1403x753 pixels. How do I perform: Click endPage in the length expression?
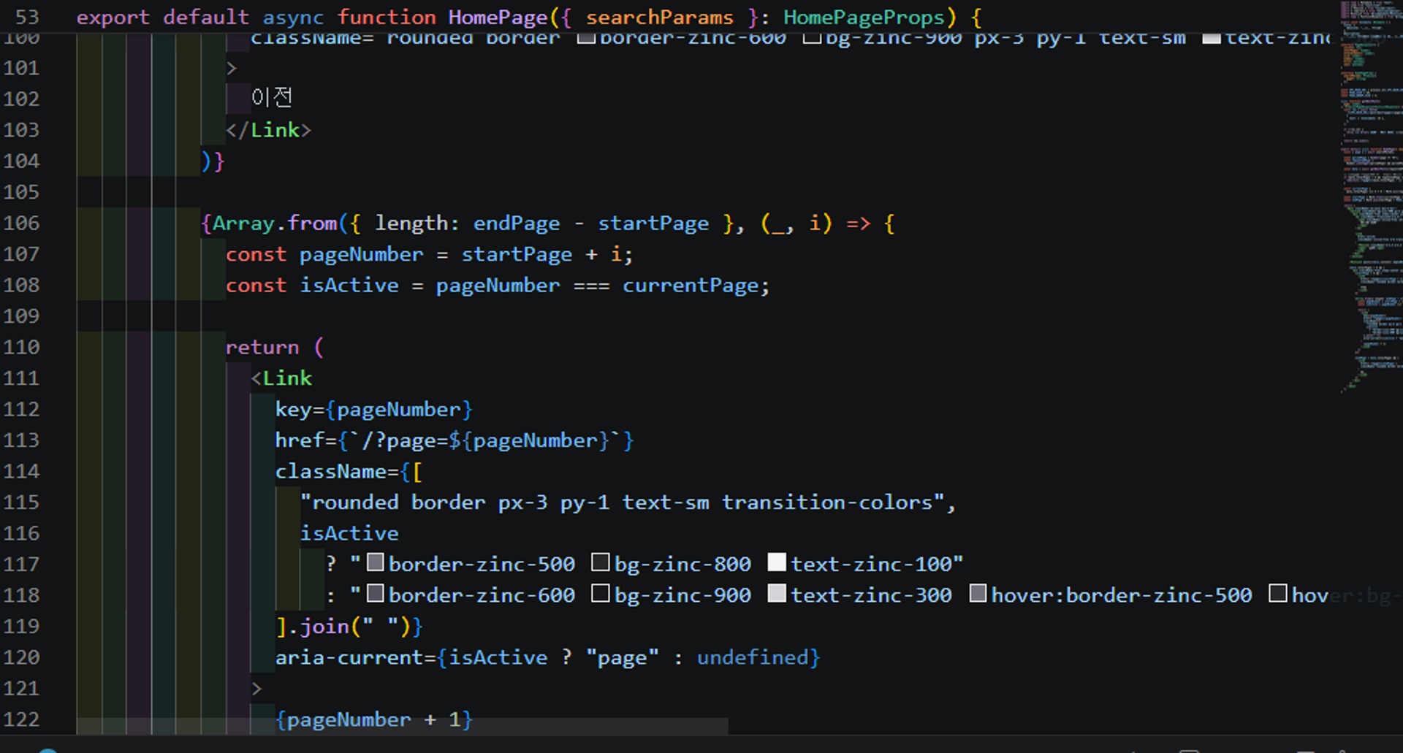pyautogui.click(x=517, y=223)
